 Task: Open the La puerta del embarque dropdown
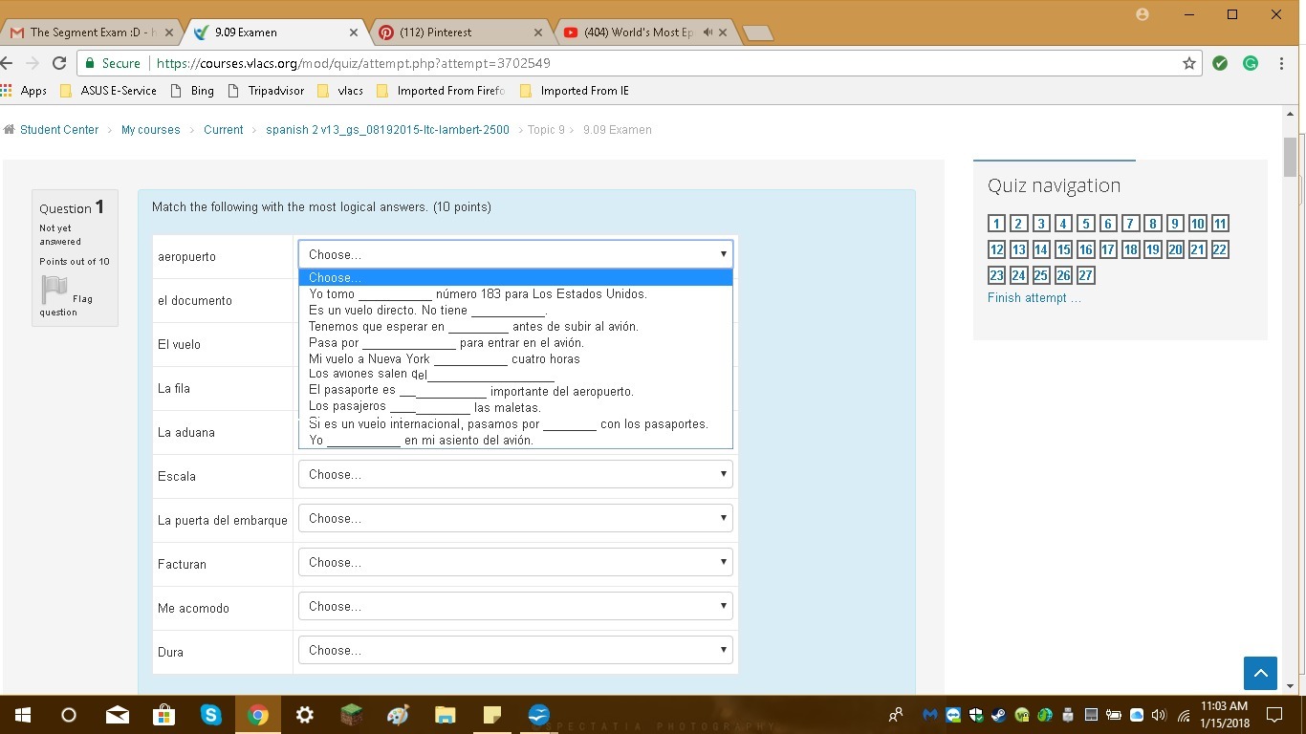515,518
